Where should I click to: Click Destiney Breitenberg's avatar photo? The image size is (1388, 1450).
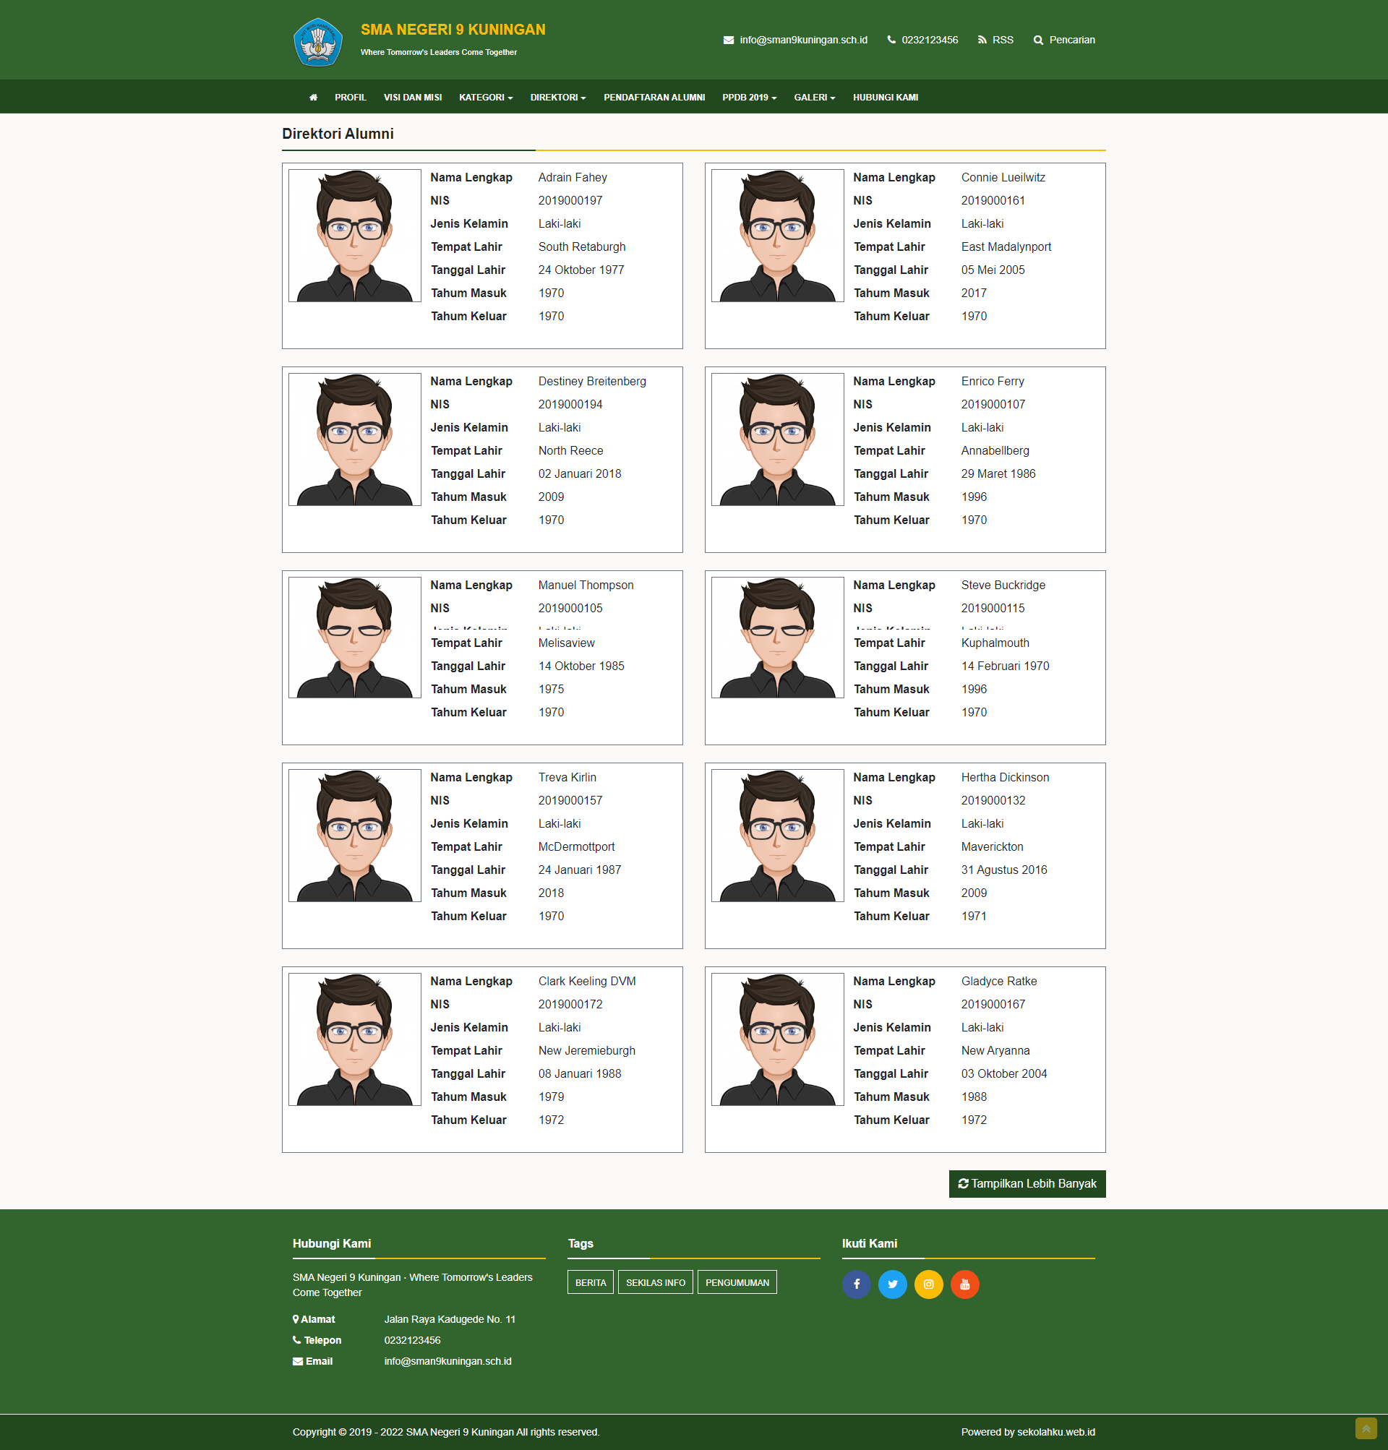click(x=354, y=439)
